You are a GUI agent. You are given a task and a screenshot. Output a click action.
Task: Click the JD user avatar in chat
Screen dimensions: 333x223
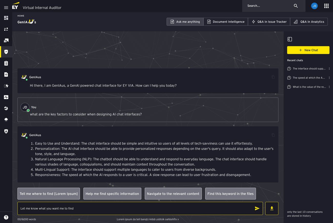pyautogui.click(x=25, y=107)
